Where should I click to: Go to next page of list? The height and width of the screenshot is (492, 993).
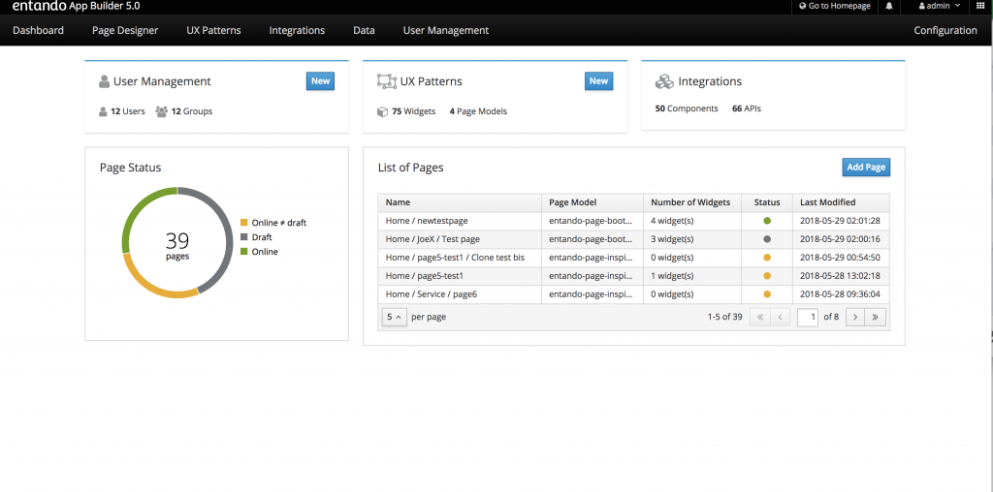click(855, 317)
